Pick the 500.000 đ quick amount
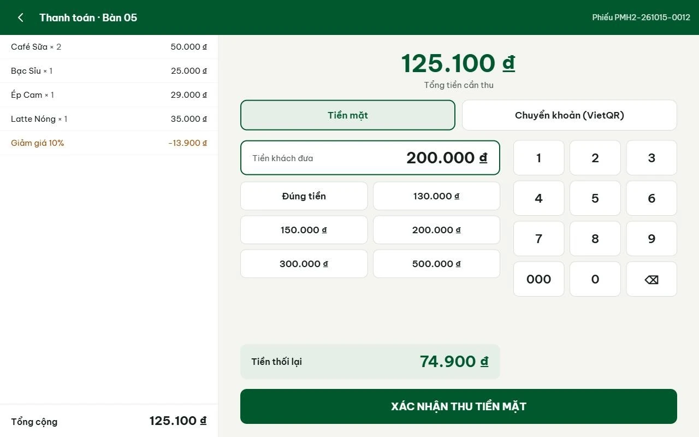Screen dimensions: 699x437 tap(436, 264)
